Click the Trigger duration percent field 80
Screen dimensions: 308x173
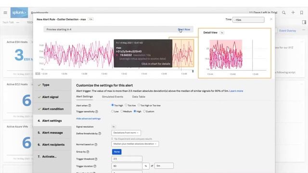click(127, 166)
